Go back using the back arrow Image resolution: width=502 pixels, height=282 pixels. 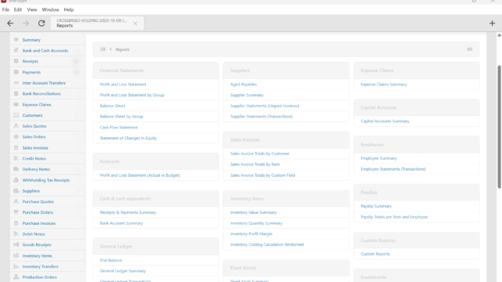point(10,23)
